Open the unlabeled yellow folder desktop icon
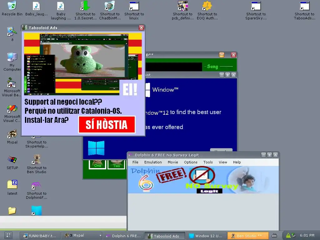 tap(12, 211)
